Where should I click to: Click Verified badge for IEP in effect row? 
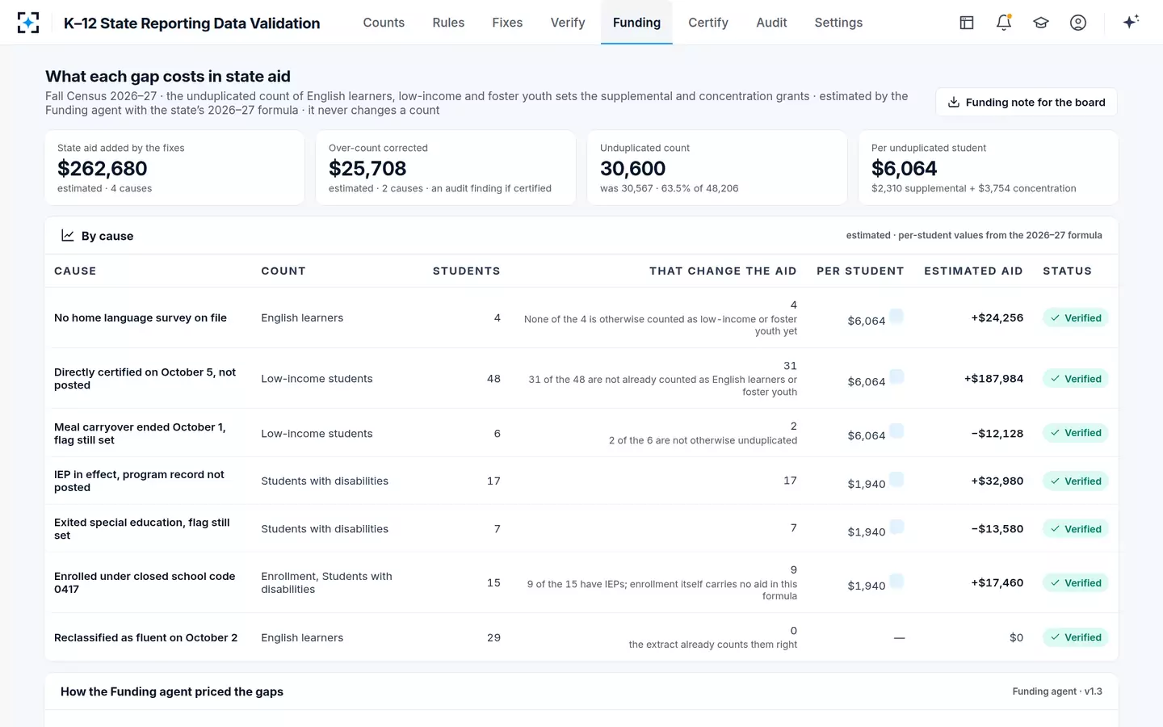1075,481
